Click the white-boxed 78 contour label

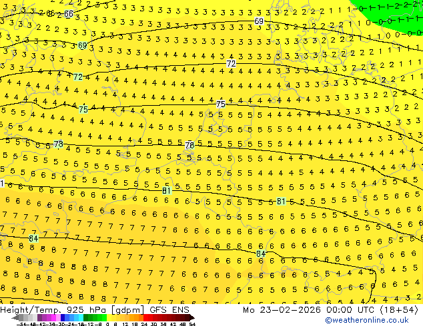(x=189, y=145)
